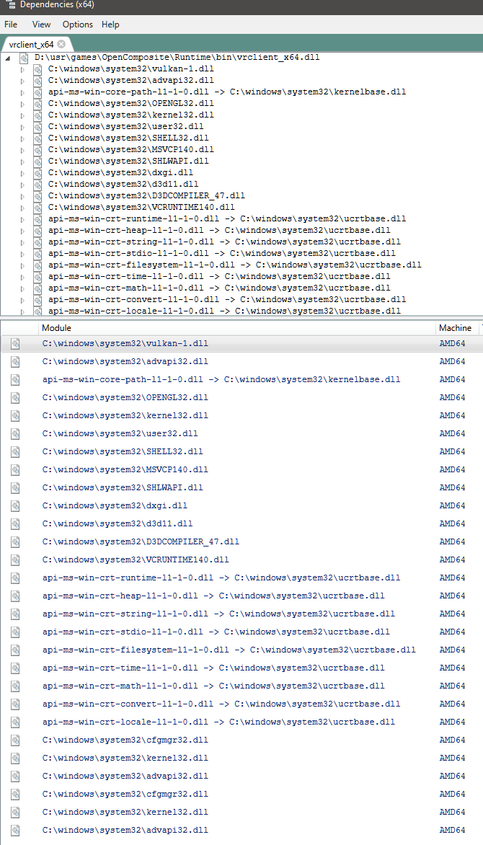Open the View menu
The width and height of the screenshot is (483, 845).
pyautogui.click(x=42, y=25)
